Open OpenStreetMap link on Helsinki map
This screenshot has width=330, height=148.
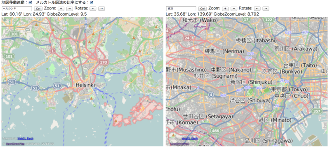[x=15, y=144]
